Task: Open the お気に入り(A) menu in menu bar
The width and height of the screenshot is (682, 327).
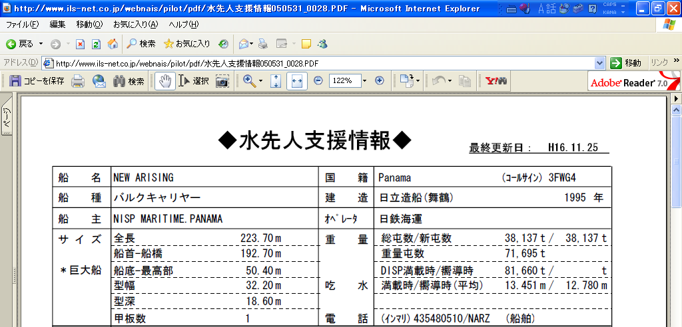Action: pos(135,25)
